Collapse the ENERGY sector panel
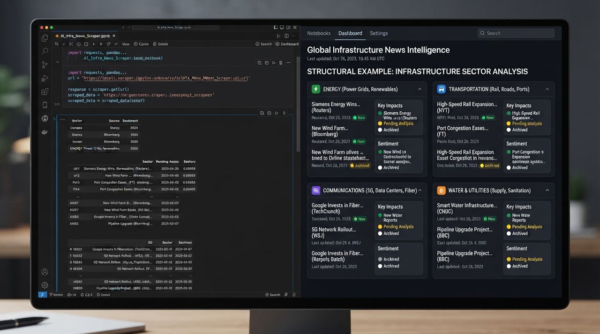Screen dimensions: 600x334 click(x=420, y=89)
